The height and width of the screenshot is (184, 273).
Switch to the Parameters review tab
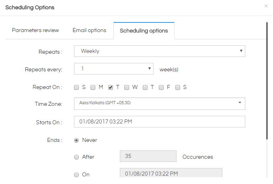[x=35, y=30]
